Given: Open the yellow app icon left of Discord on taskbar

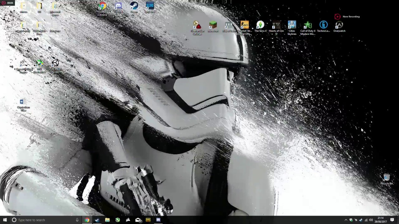Looking at the screenshot, I should 148,220.
